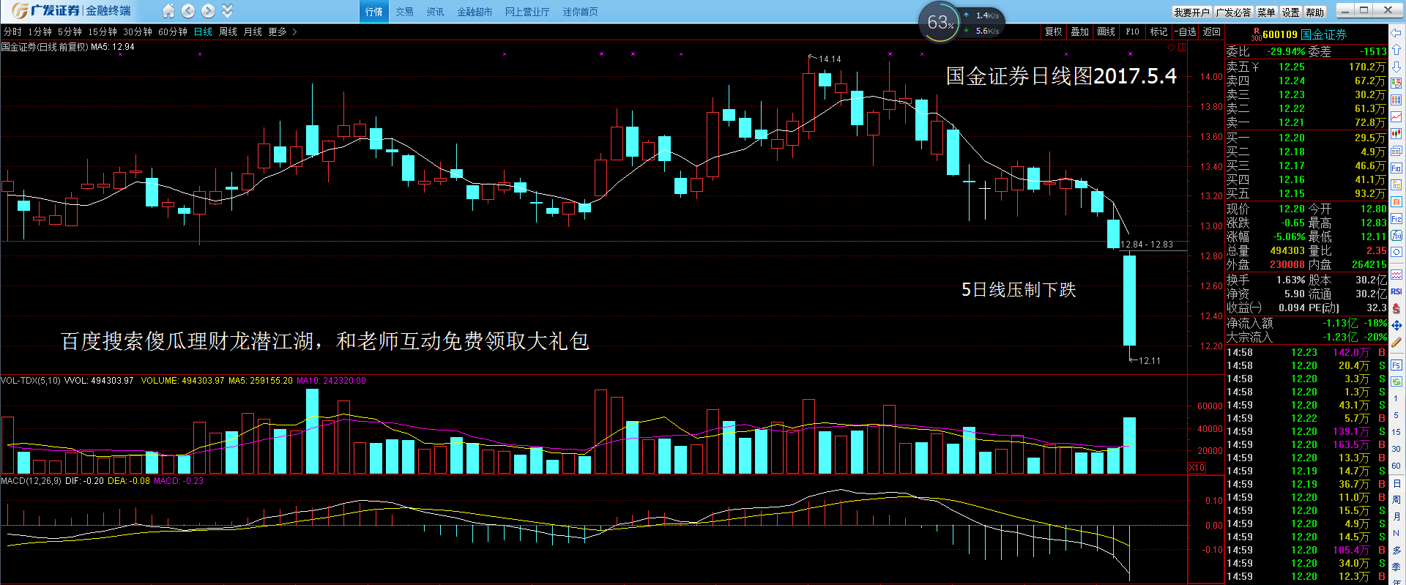The width and height of the screenshot is (1406, 585).
Task: Open the 画线 drawing tools
Action: 1106,32
